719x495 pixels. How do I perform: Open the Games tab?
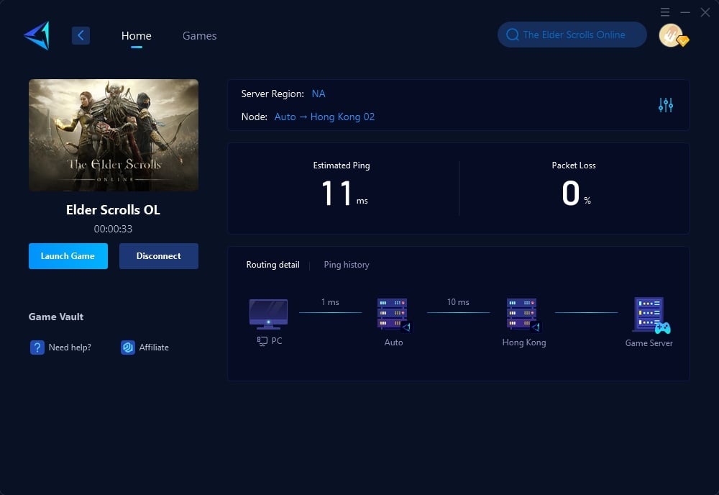pyautogui.click(x=199, y=35)
